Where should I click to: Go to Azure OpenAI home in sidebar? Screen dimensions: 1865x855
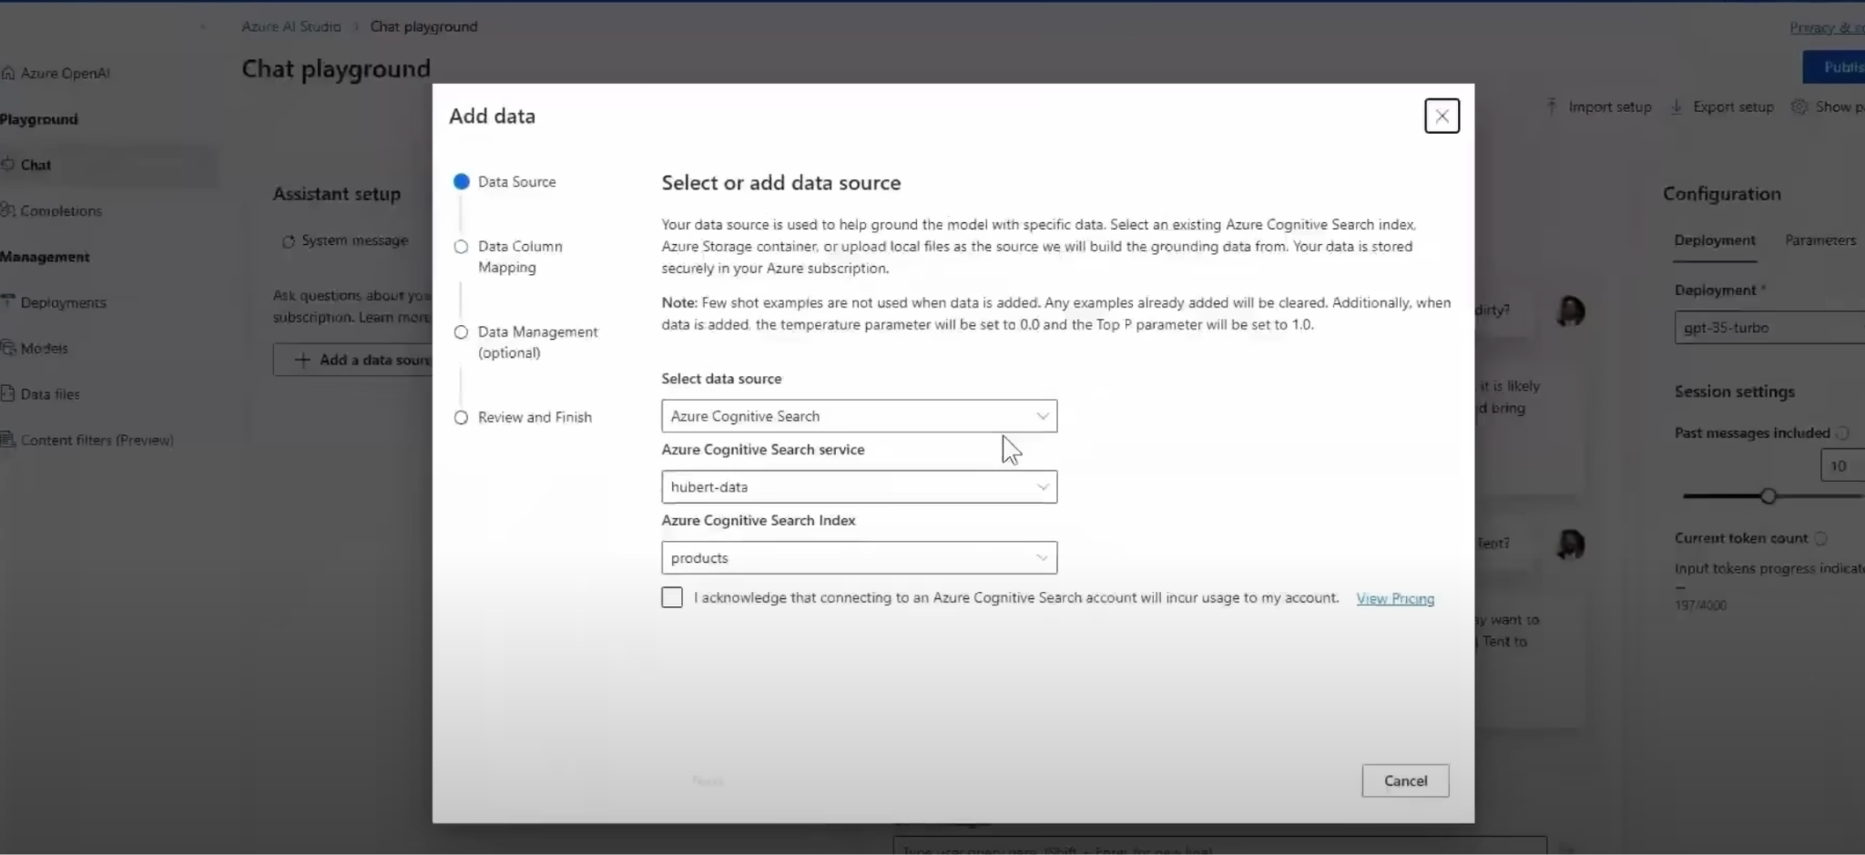click(x=56, y=73)
